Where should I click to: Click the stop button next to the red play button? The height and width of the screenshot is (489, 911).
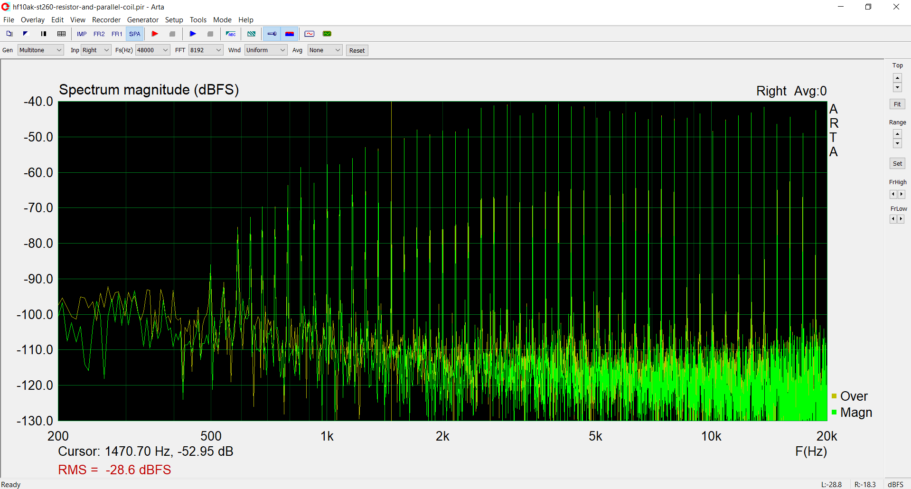[x=172, y=34]
